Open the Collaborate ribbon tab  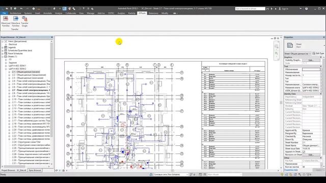click(x=71, y=13)
